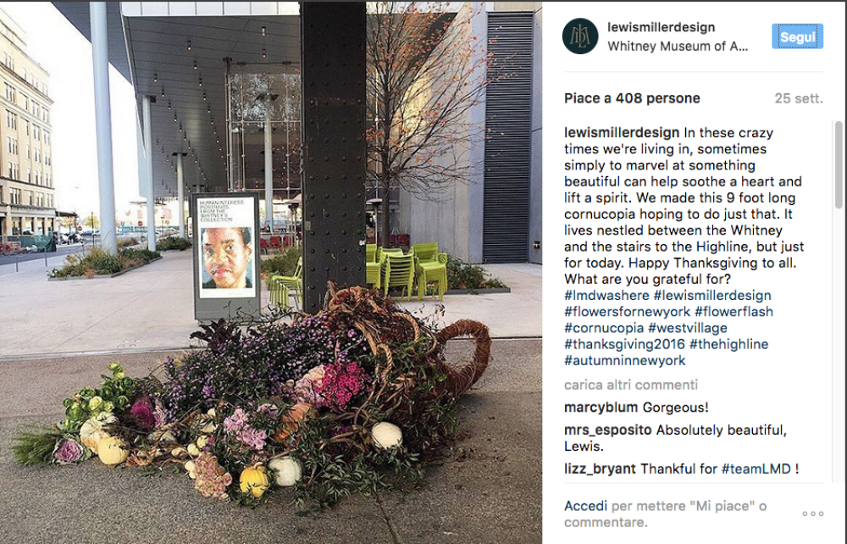Open the lewismillerdesign username in header

click(x=662, y=27)
